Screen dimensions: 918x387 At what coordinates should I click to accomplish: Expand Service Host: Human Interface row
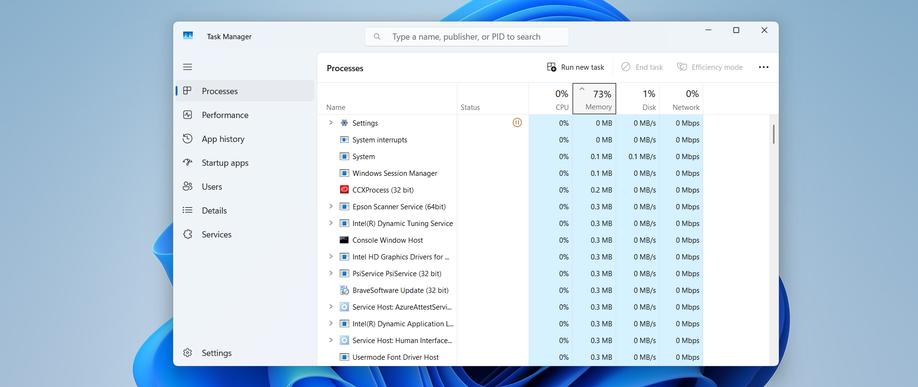click(331, 340)
